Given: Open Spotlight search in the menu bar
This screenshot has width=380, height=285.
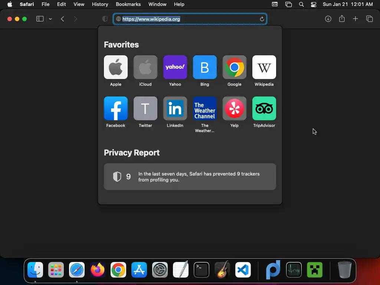Looking at the screenshot, I should (301, 4).
